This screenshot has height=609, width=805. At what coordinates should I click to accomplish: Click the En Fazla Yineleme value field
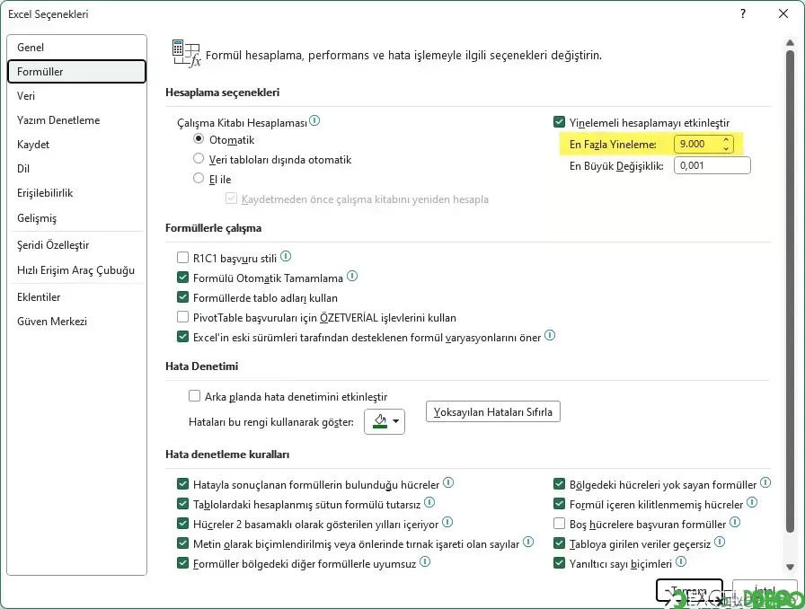[x=699, y=144]
